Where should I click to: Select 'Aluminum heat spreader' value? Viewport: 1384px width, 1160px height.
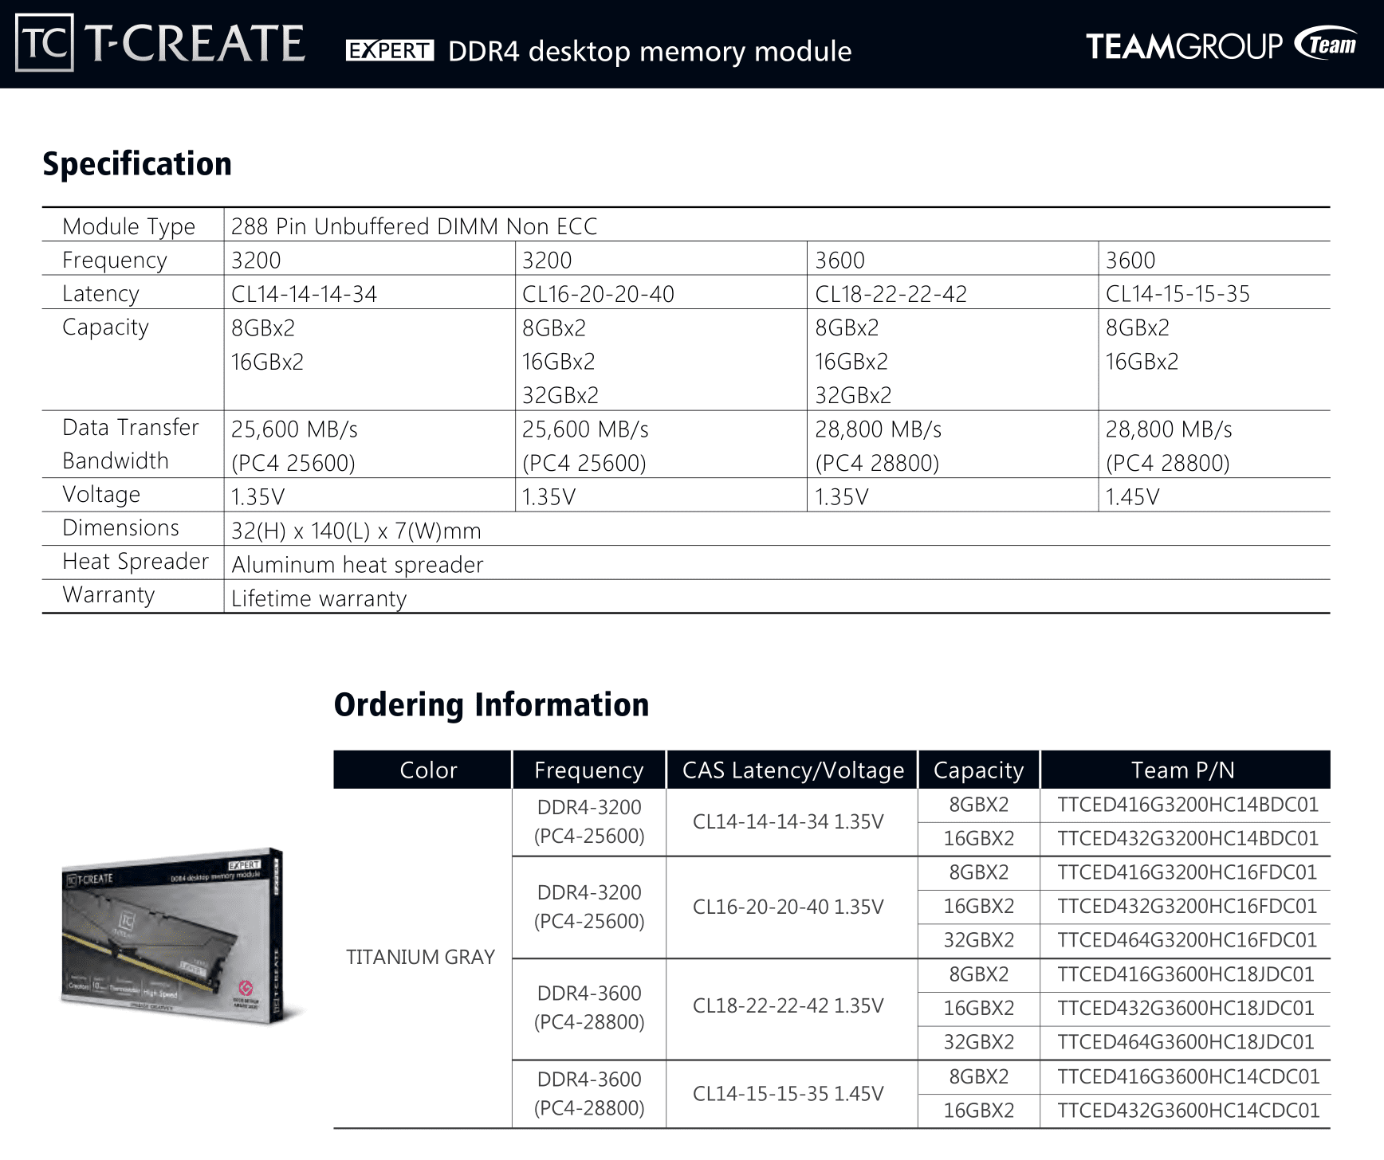click(357, 565)
